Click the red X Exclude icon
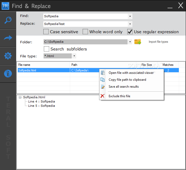Screen dimensions: 186x170 pos(102,96)
